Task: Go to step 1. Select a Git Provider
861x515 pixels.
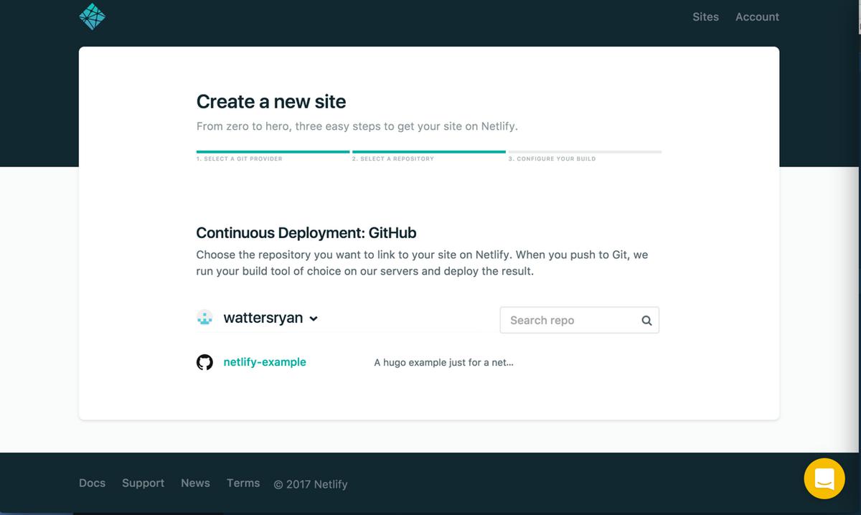Action: coord(240,159)
